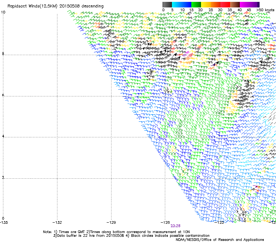Click the latitude axis label '4'
Viewport: 276px width, 242px height.
(x=3, y=136)
